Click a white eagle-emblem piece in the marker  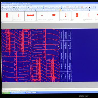[x=61, y=35]
